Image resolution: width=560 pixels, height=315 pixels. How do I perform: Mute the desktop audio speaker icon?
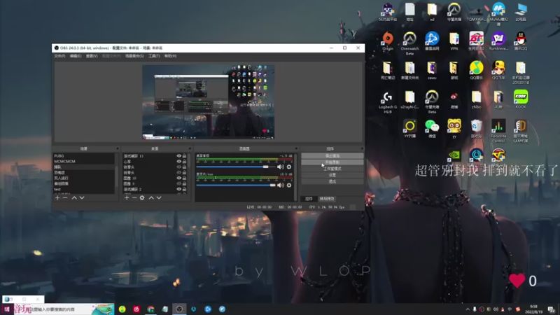coord(281,167)
